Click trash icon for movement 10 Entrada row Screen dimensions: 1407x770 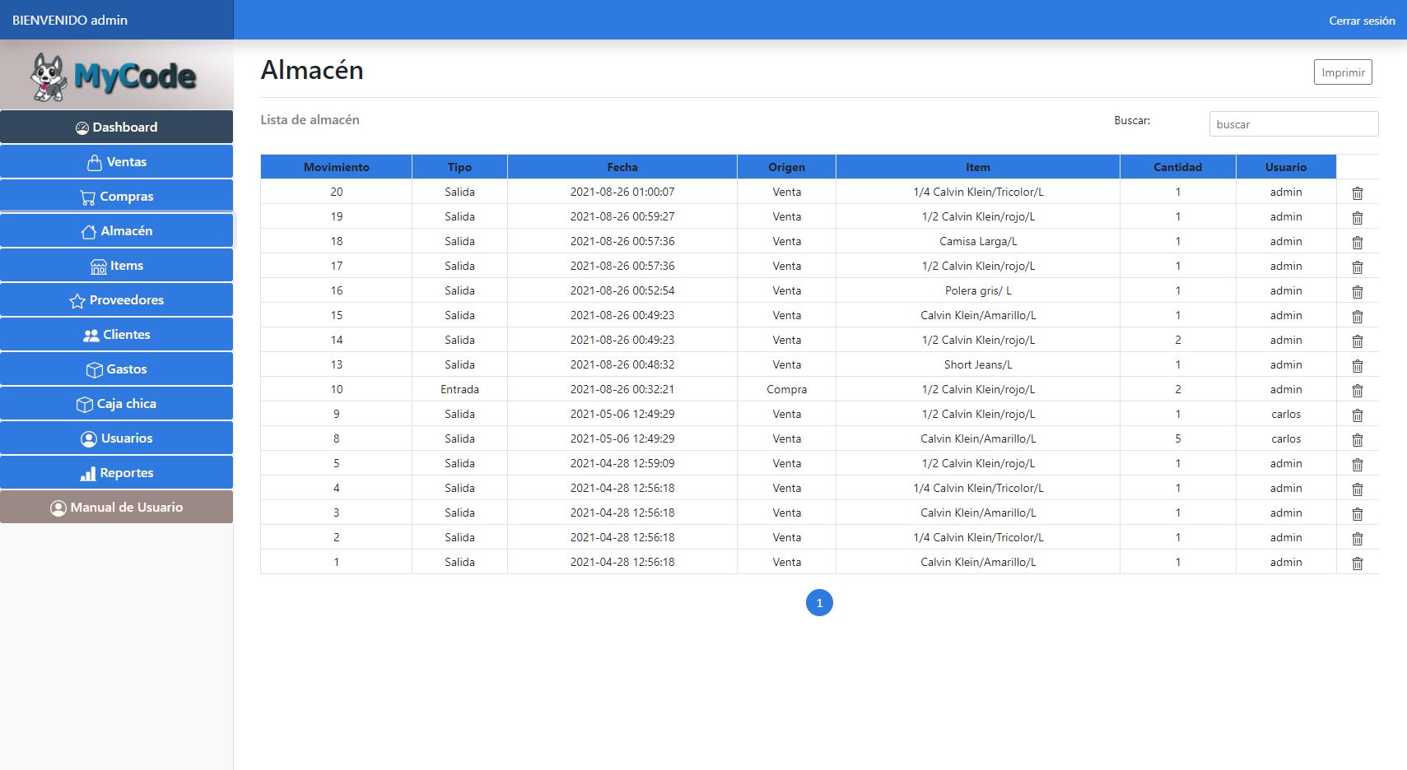[1357, 390]
